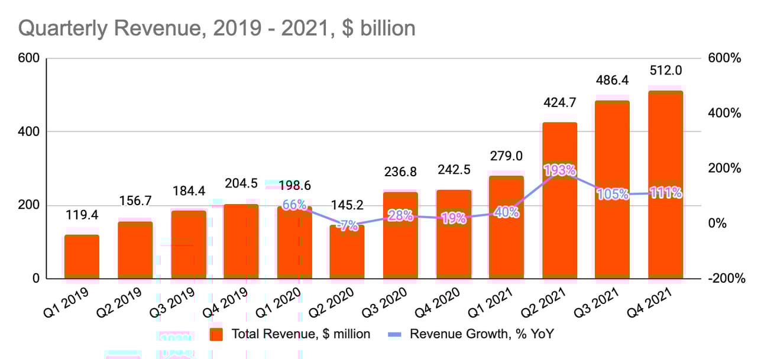Click the 66% growth point label
Image resolution: width=764 pixels, height=359 pixels.
(294, 205)
